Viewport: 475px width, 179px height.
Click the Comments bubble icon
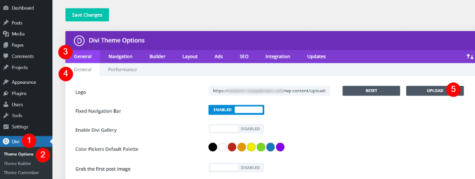(x=5, y=56)
